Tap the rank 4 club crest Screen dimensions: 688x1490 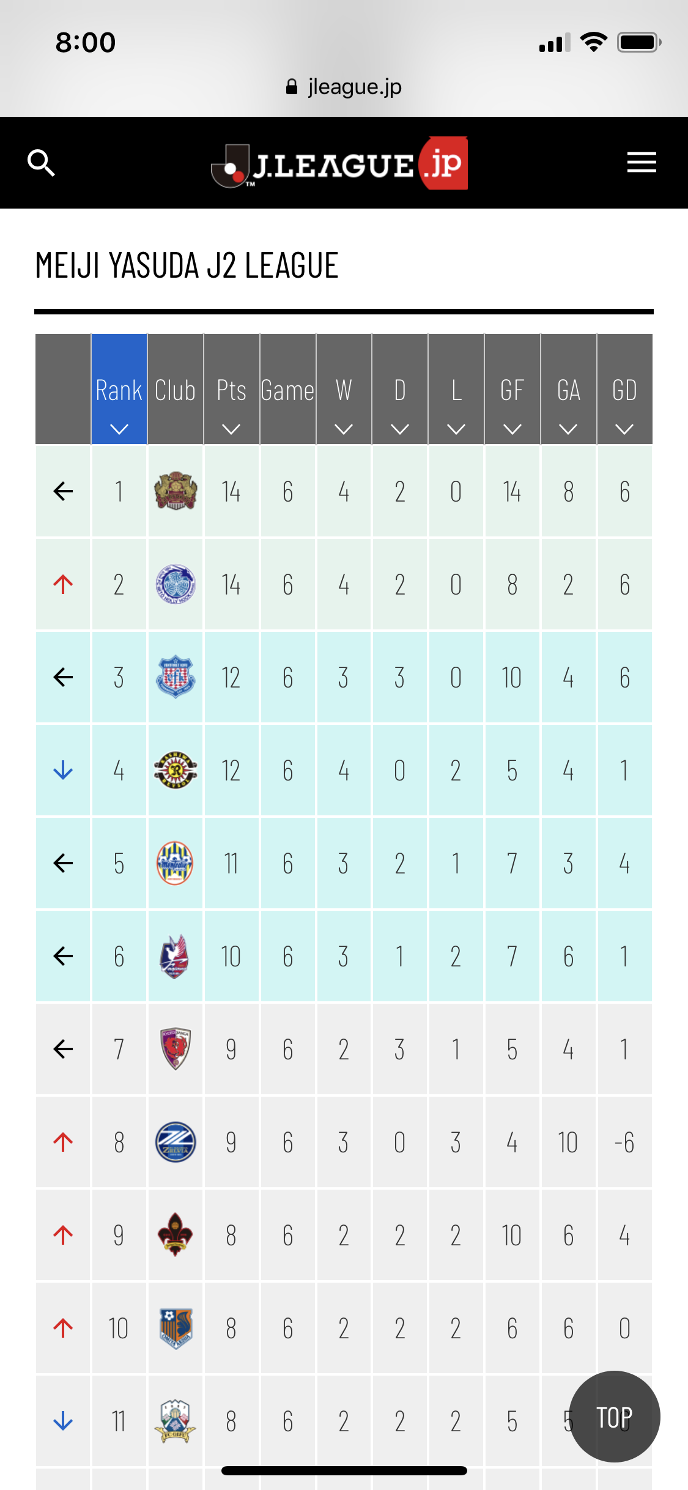click(176, 770)
